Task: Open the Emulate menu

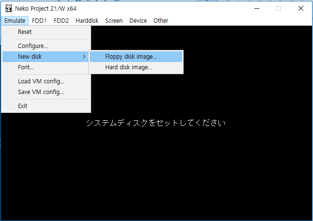Action: [15, 20]
